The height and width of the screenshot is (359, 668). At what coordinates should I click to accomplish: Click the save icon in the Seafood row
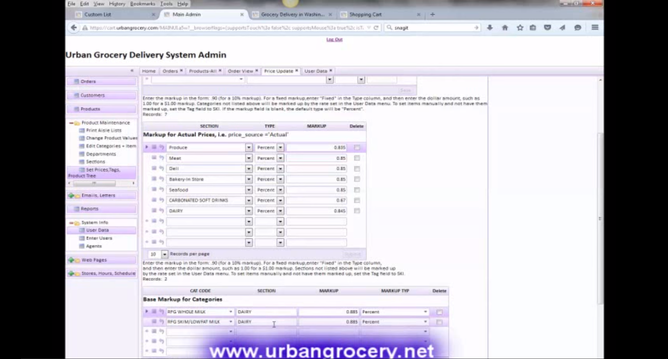tap(154, 189)
